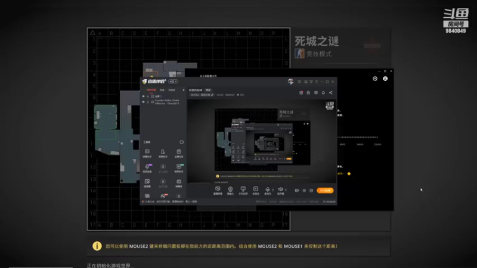Add a phone screen source from the bottom bar
Image resolution: width=477 pixels, height=268 pixels.
(x=243, y=190)
